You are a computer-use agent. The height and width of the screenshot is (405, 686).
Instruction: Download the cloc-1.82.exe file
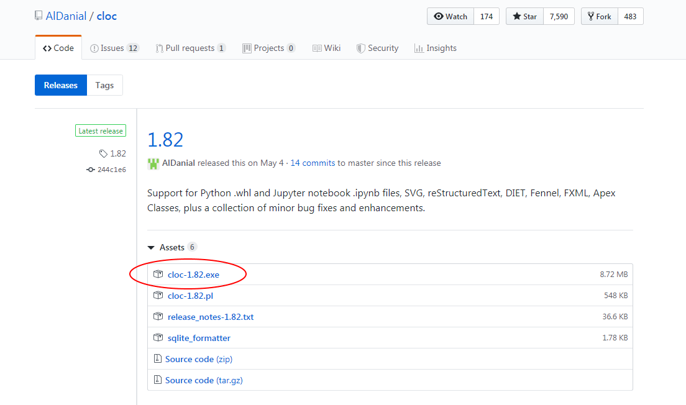pos(193,275)
